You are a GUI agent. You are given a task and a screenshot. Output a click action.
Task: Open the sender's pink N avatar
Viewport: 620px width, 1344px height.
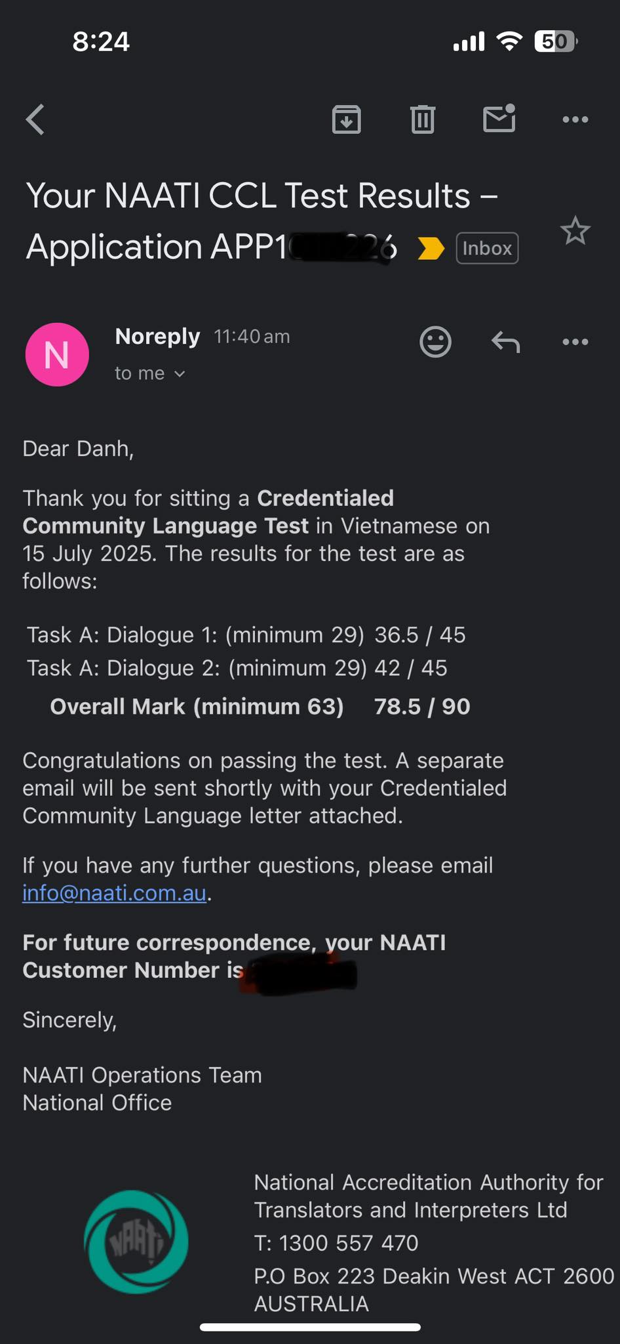pyautogui.click(x=57, y=354)
